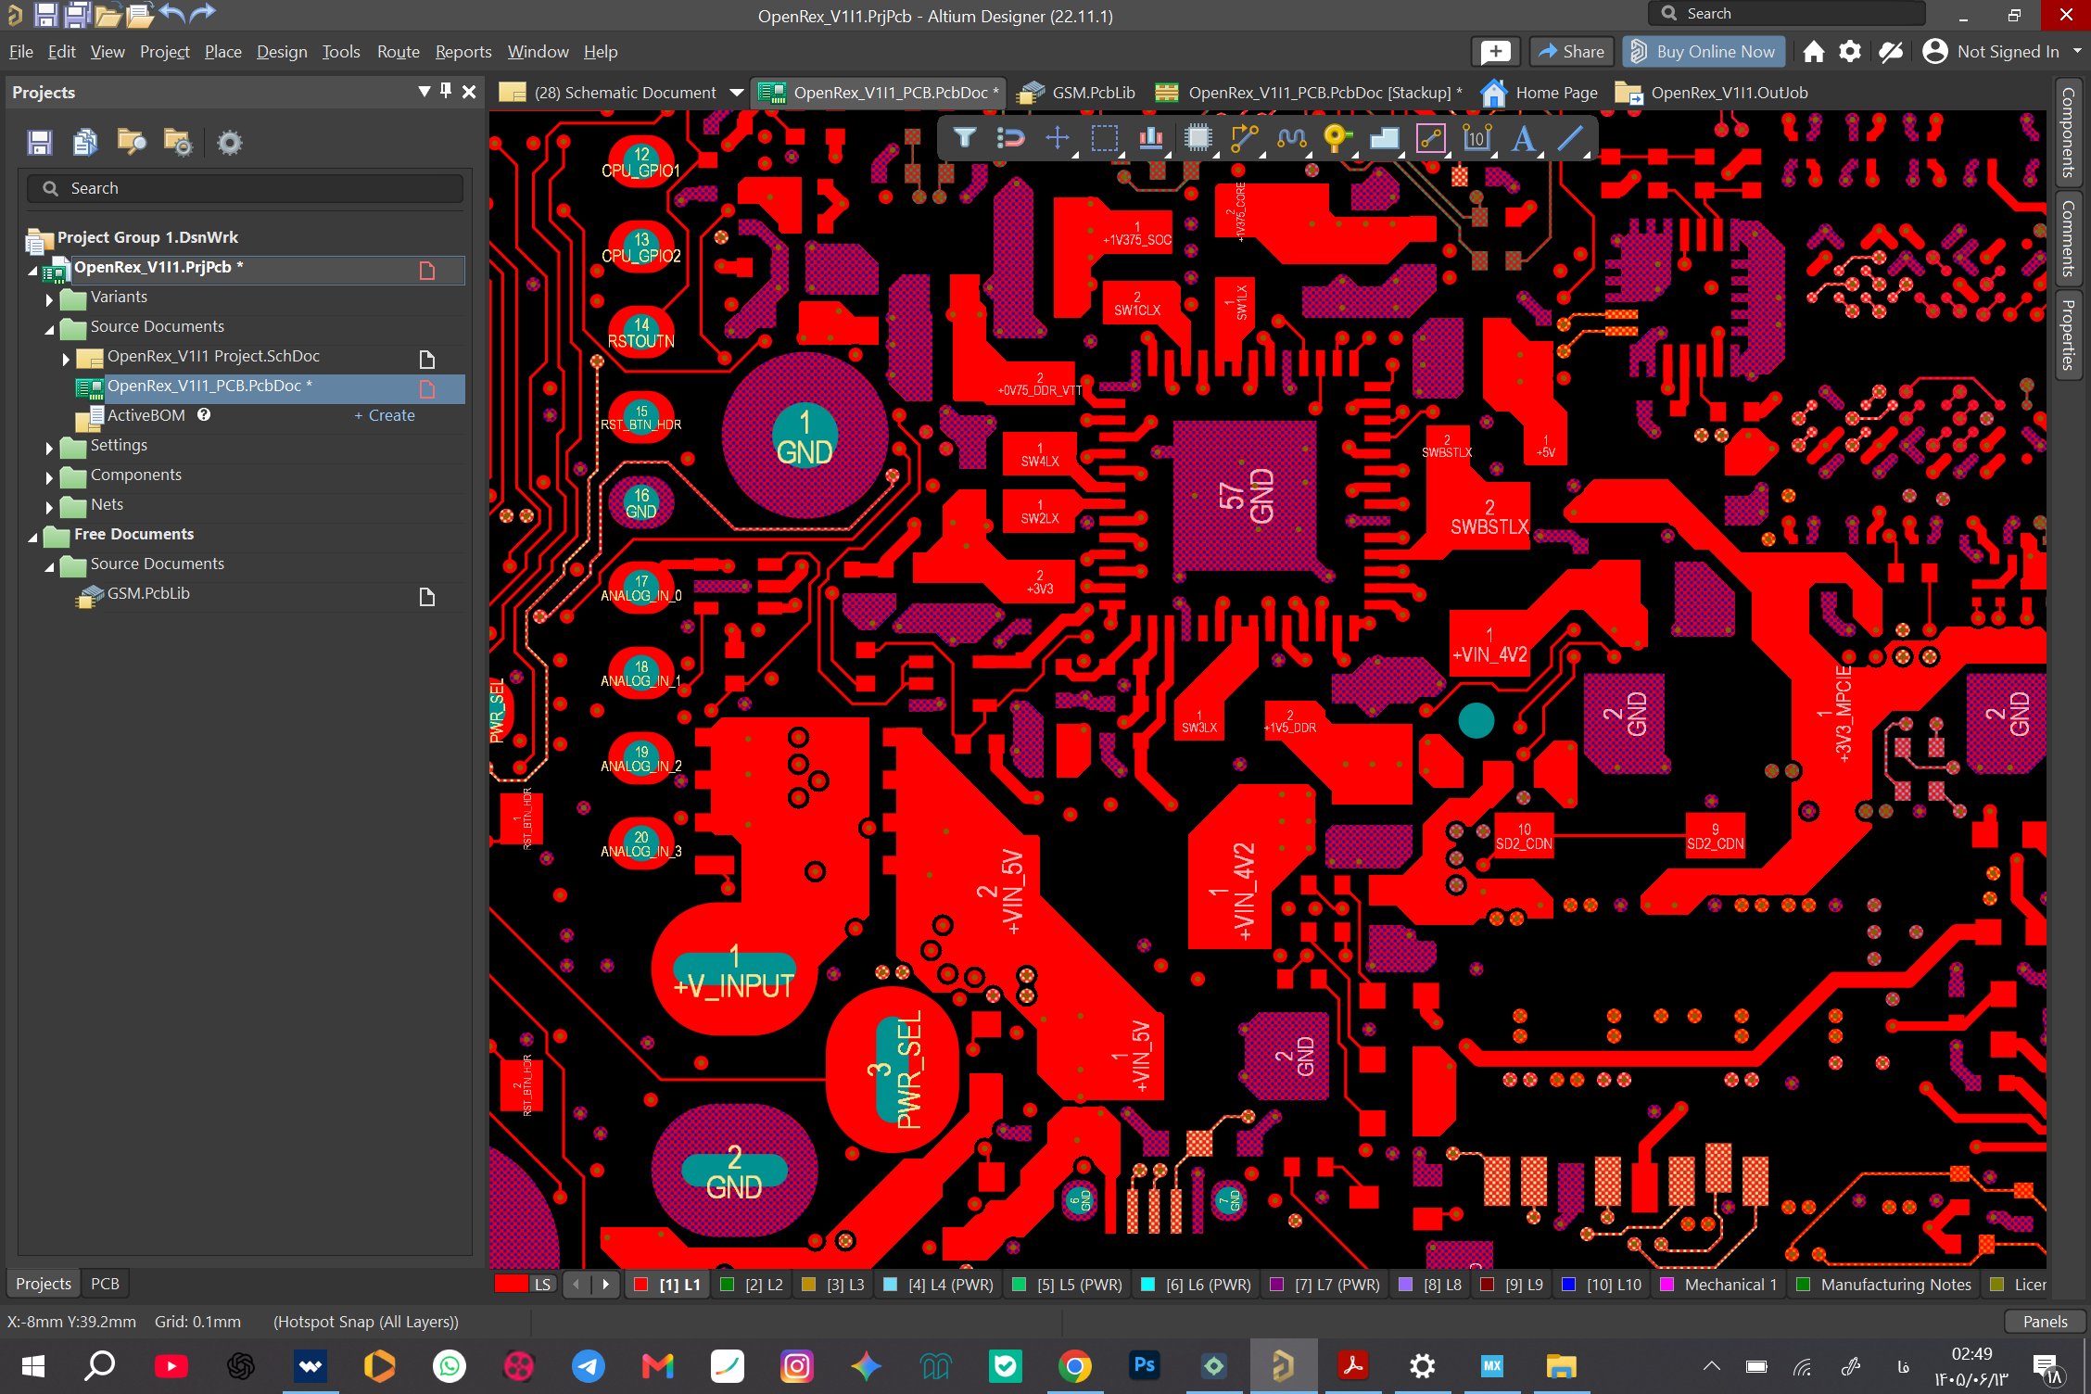Select the Place String text tool
The height and width of the screenshot is (1394, 2091).
1523,138
